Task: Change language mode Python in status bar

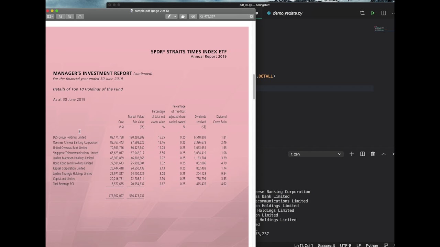Action: tap(372, 245)
